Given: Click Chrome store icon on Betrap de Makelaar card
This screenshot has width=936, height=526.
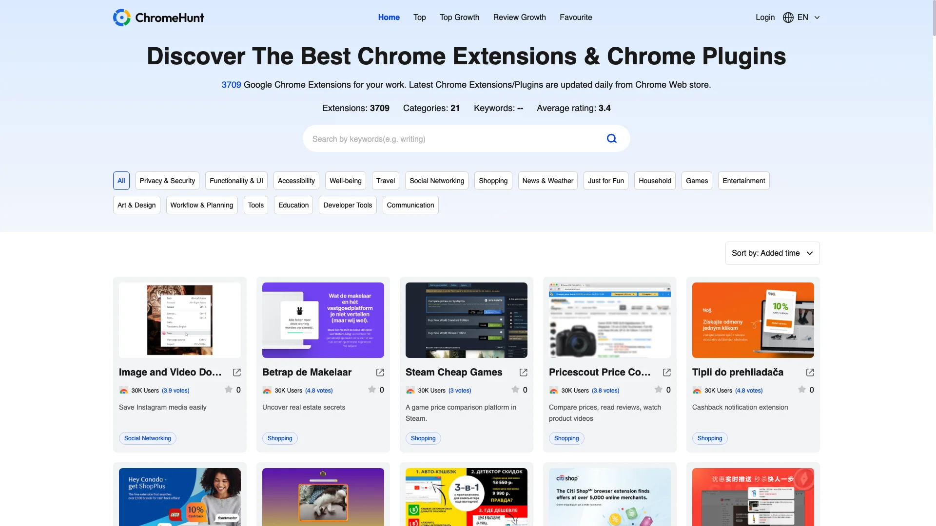Looking at the screenshot, I should [x=267, y=391].
